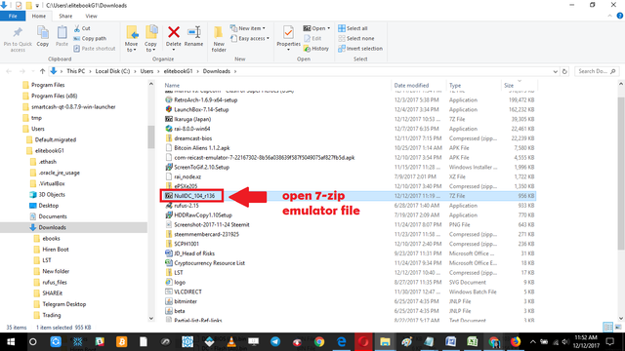Select RetroArch-1.6.9-x64-setup file

coord(206,99)
